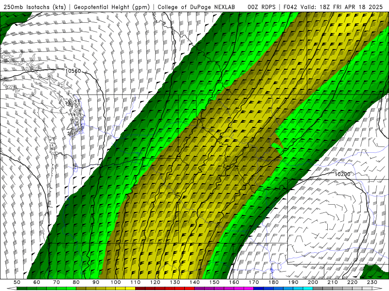This screenshot has width=389, height=291.
Task: Click the 80 knot color bar label
Action: tap(76, 282)
